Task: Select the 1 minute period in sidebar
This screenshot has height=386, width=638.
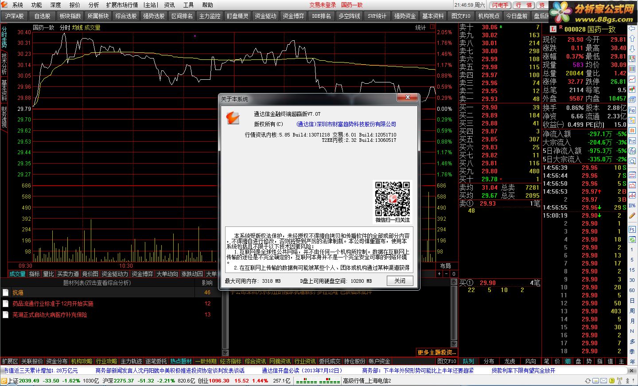Action: coord(632,250)
